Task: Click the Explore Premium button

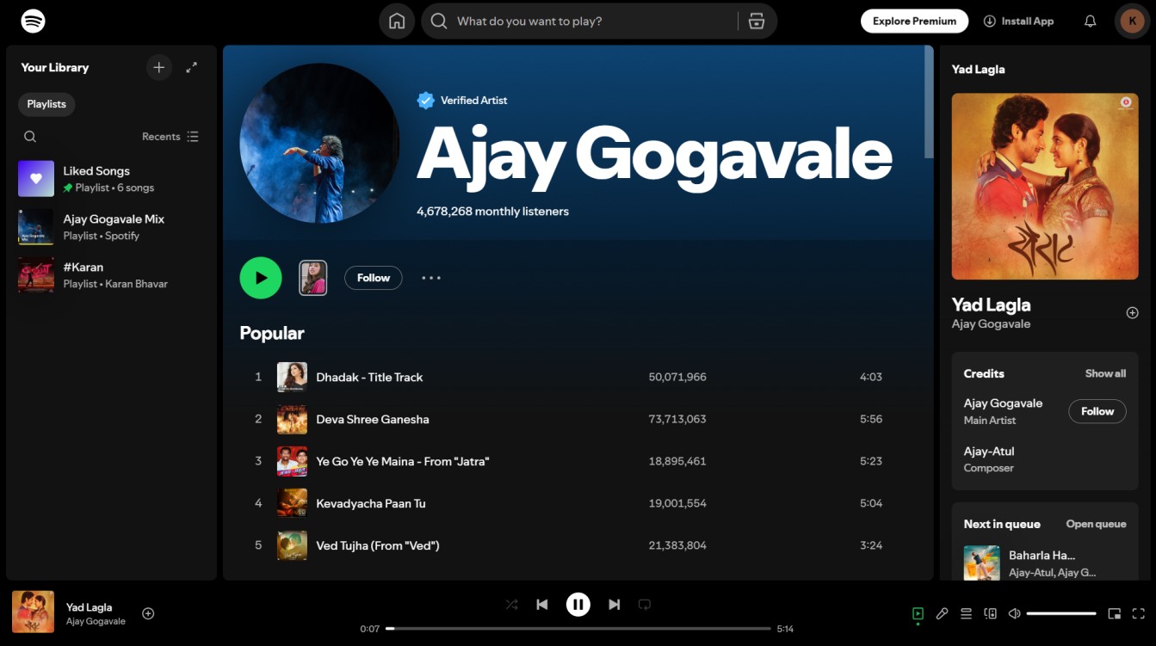Action: click(x=914, y=22)
